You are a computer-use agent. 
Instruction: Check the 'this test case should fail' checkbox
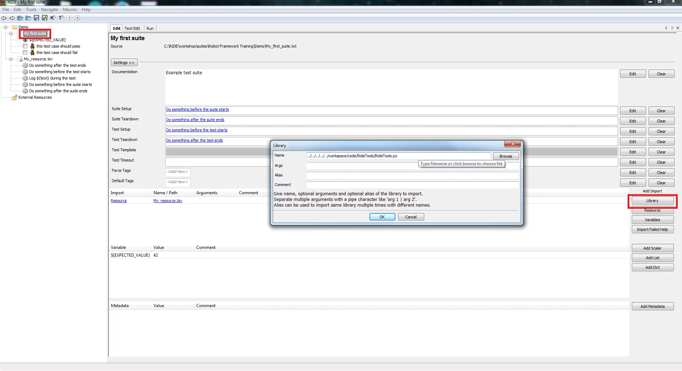click(25, 53)
